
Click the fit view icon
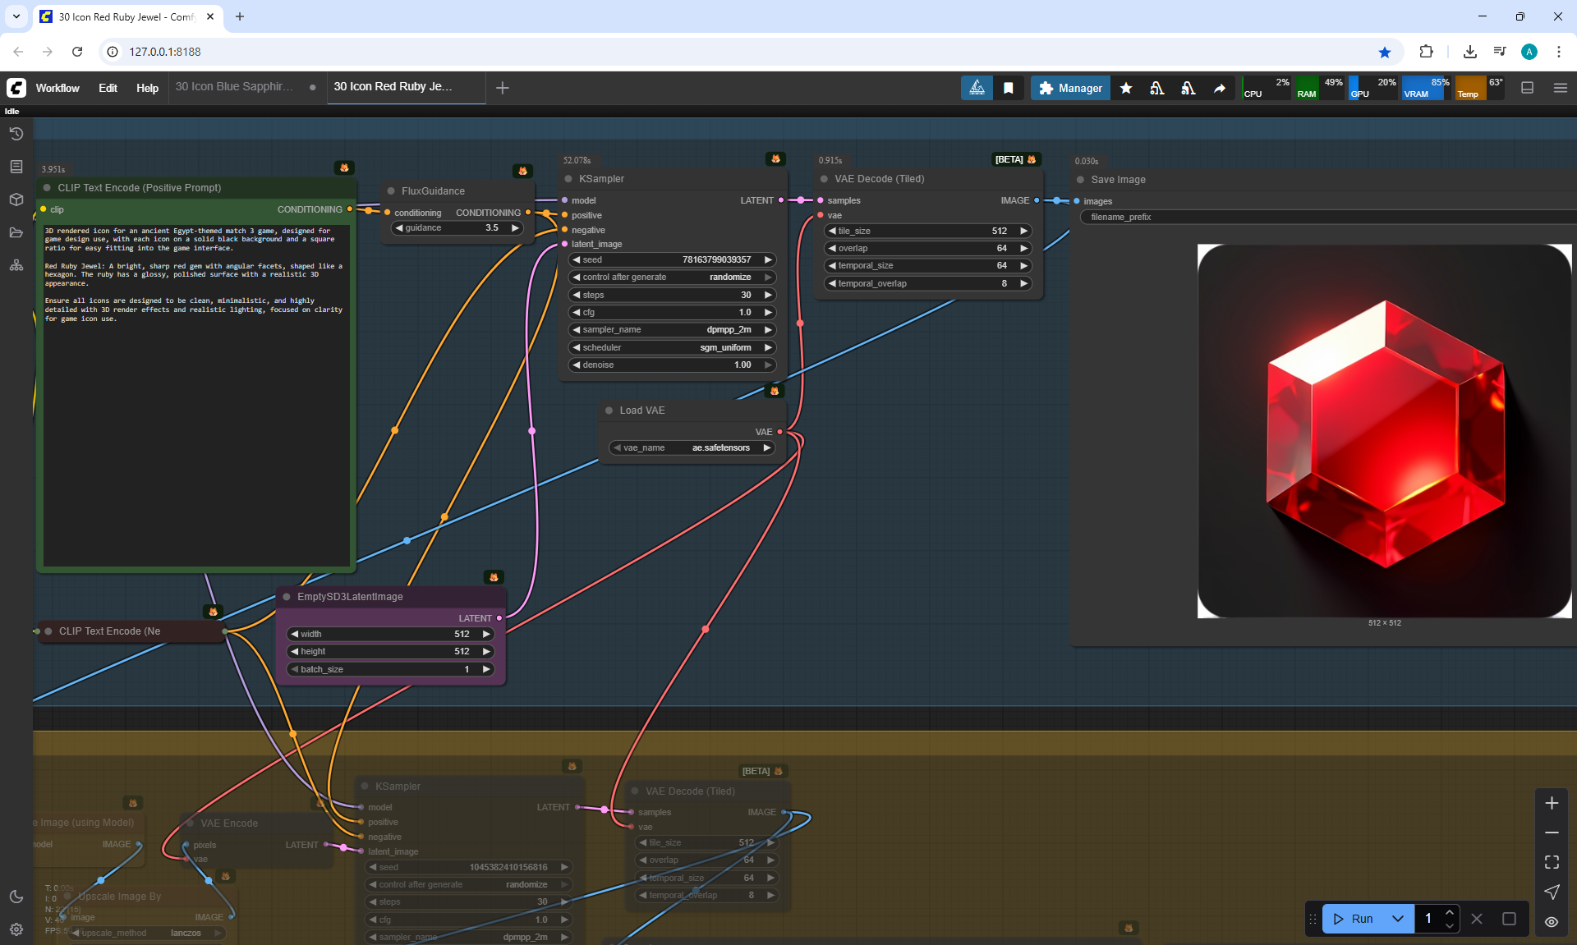click(x=1552, y=862)
